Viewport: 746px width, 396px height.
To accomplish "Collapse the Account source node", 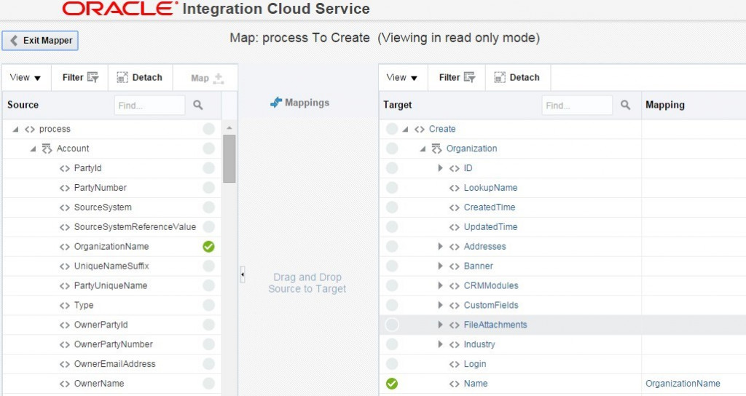I will (33, 148).
